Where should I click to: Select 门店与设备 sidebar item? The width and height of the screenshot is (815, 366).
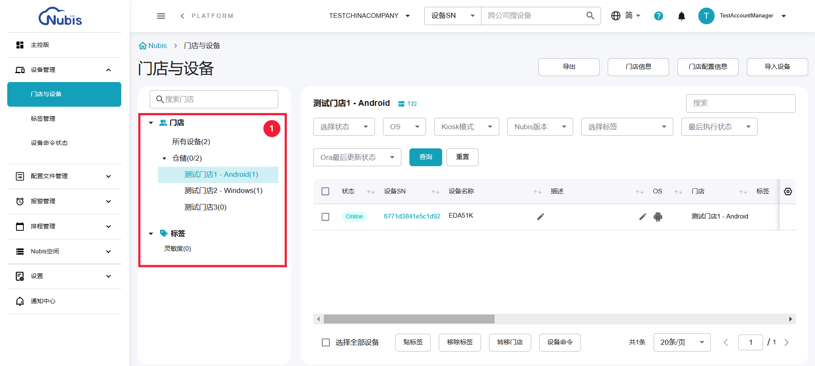64,94
